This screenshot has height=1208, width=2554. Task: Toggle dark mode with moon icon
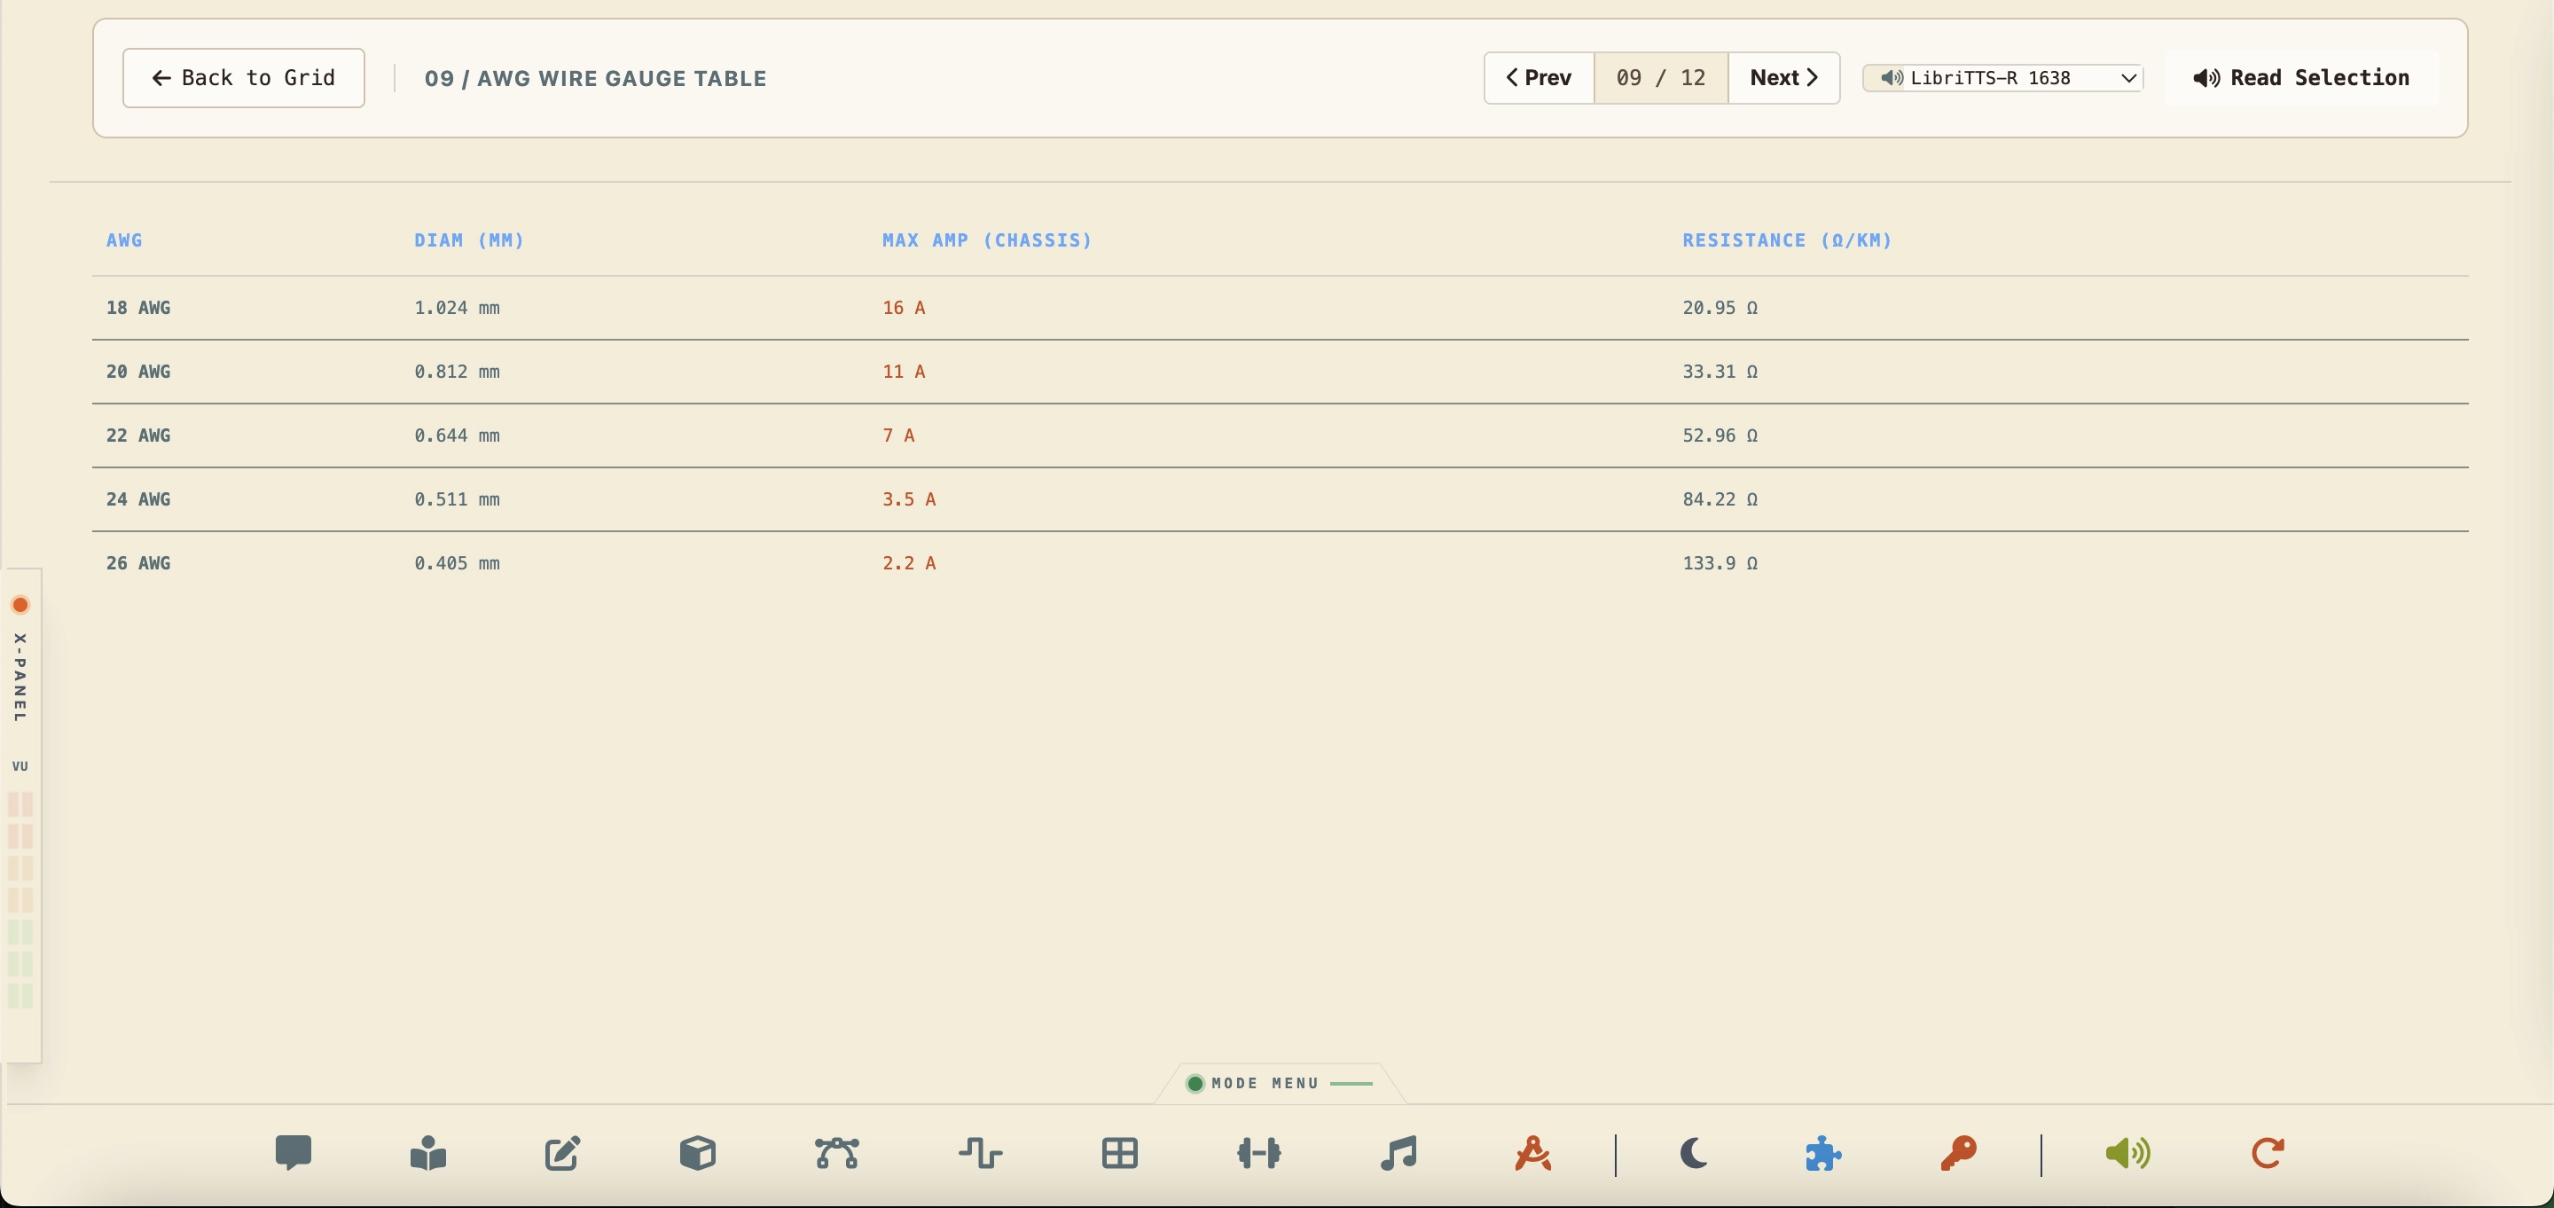pyautogui.click(x=1694, y=1152)
